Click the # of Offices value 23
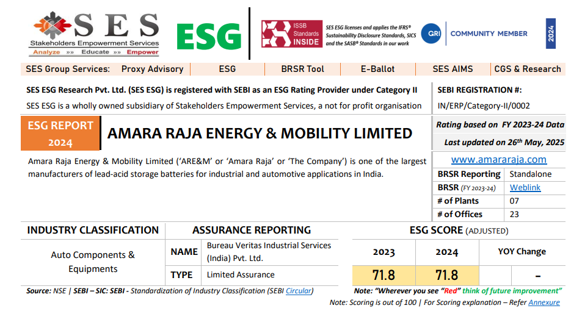The height and width of the screenshot is (311, 582). [x=514, y=214]
